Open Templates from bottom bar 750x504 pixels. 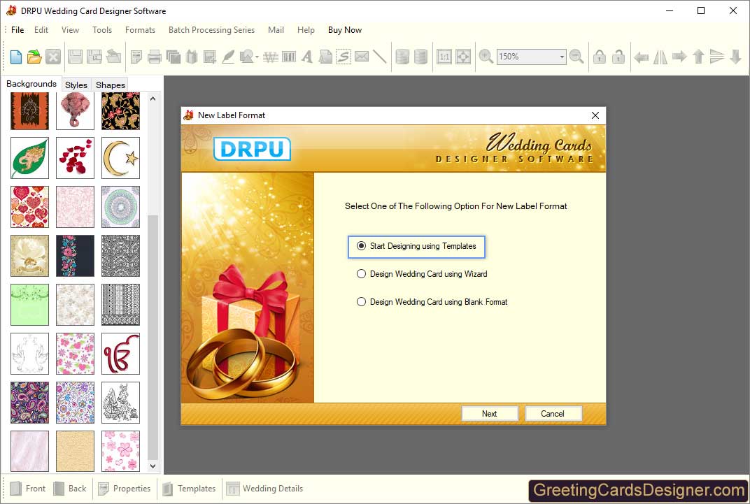pos(189,488)
